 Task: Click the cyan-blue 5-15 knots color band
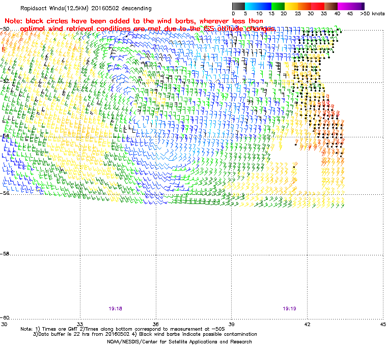tap(258, 6)
